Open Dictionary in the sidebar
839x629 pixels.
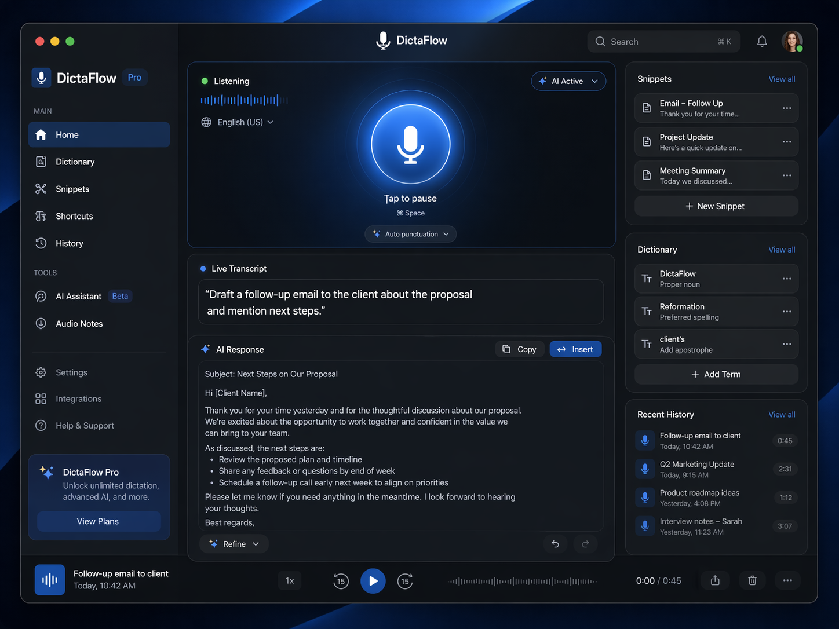click(x=99, y=162)
